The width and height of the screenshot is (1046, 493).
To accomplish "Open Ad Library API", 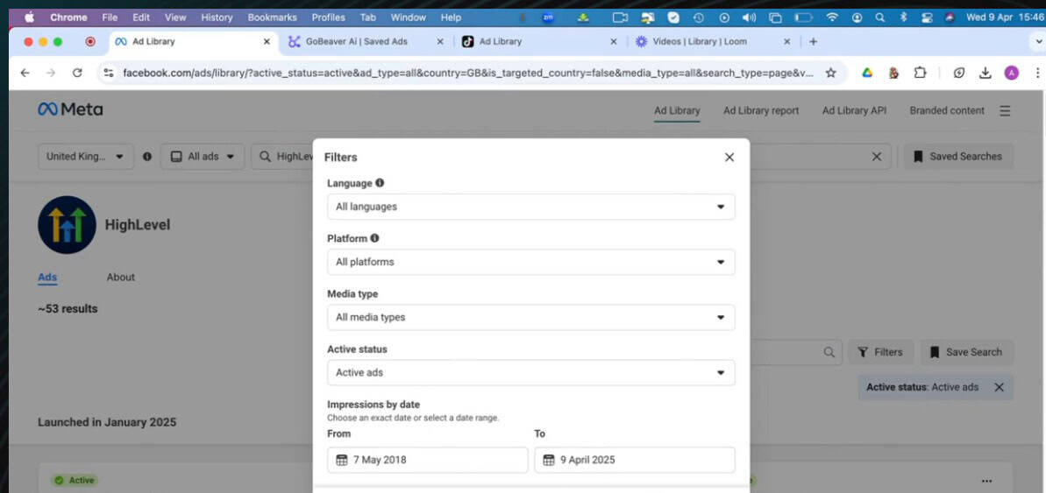I will (855, 110).
